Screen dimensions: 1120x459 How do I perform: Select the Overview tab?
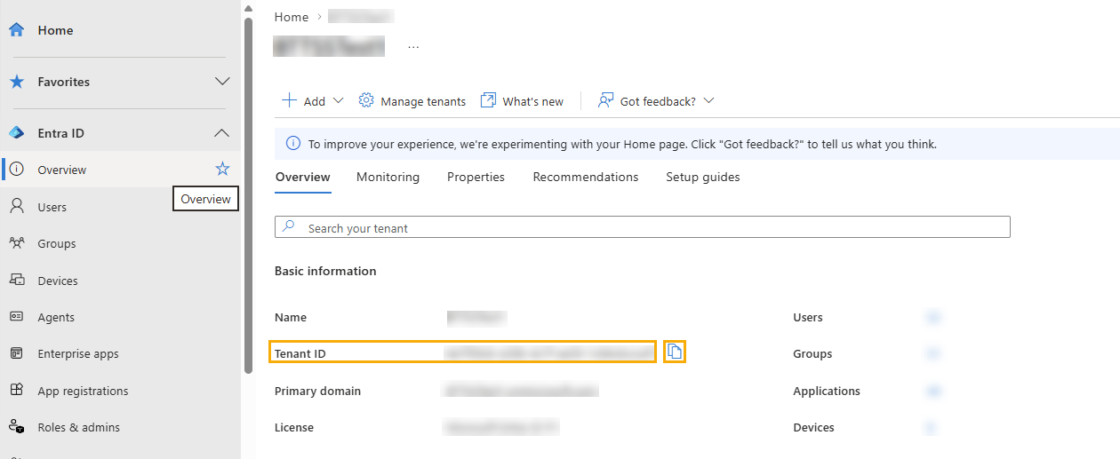tap(303, 177)
